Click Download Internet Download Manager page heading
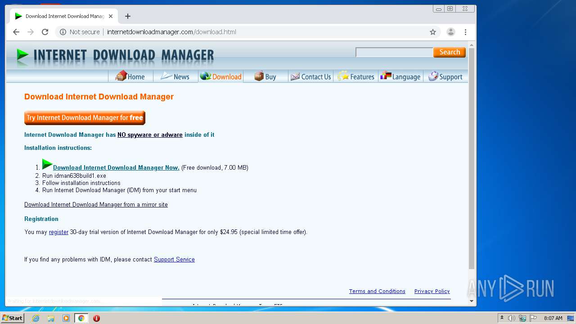Image resolution: width=576 pixels, height=324 pixels. 99,97
